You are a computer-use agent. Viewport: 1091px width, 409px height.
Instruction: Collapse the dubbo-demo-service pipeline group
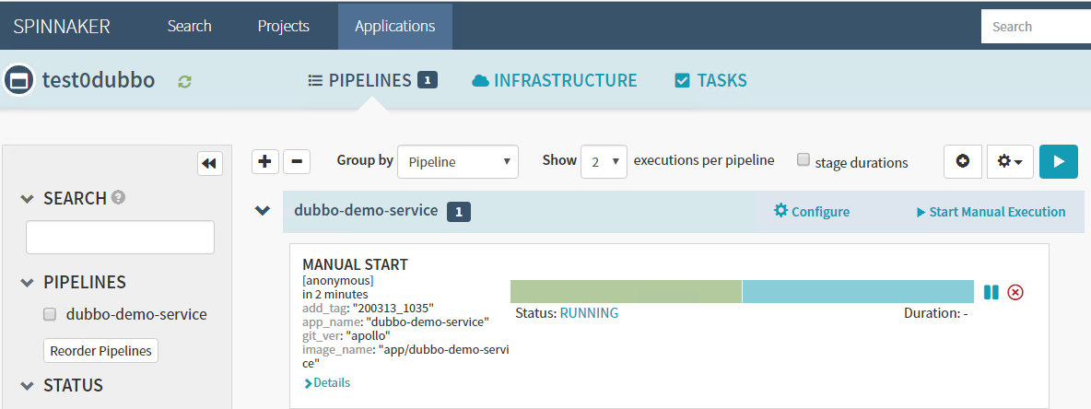click(263, 211)
